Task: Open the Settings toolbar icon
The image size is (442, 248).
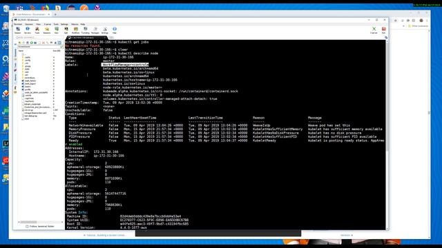Action: tap(104, 30)
